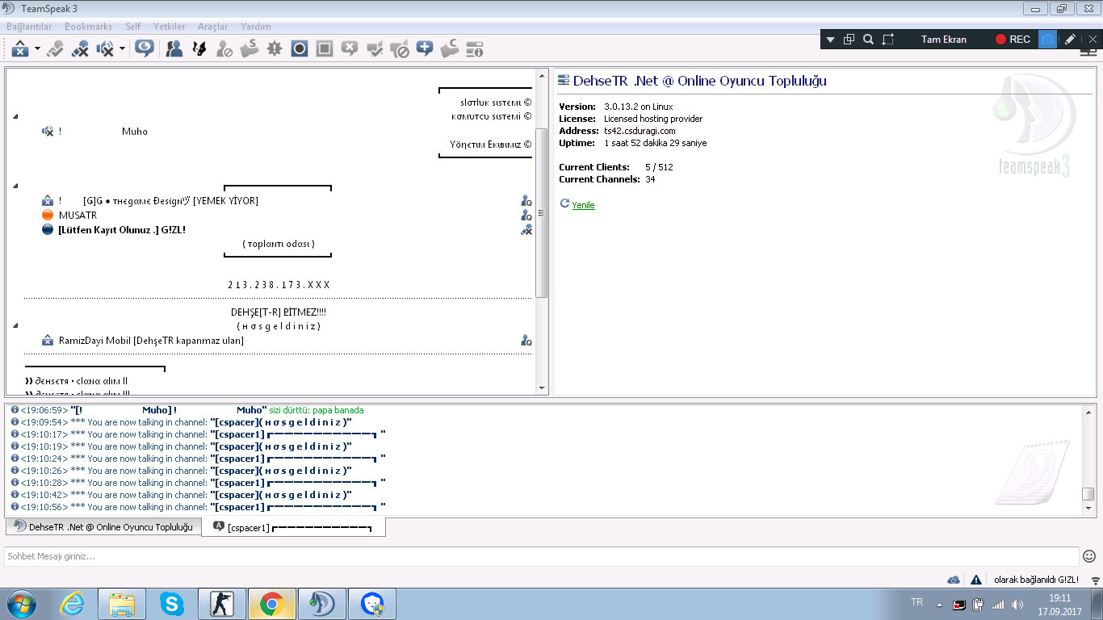The width and height of the screenshot is (1103, 620).
Task: Click the Tam Ekran recorder mode label
Action: pyautogui.click(x=944, y=39)
